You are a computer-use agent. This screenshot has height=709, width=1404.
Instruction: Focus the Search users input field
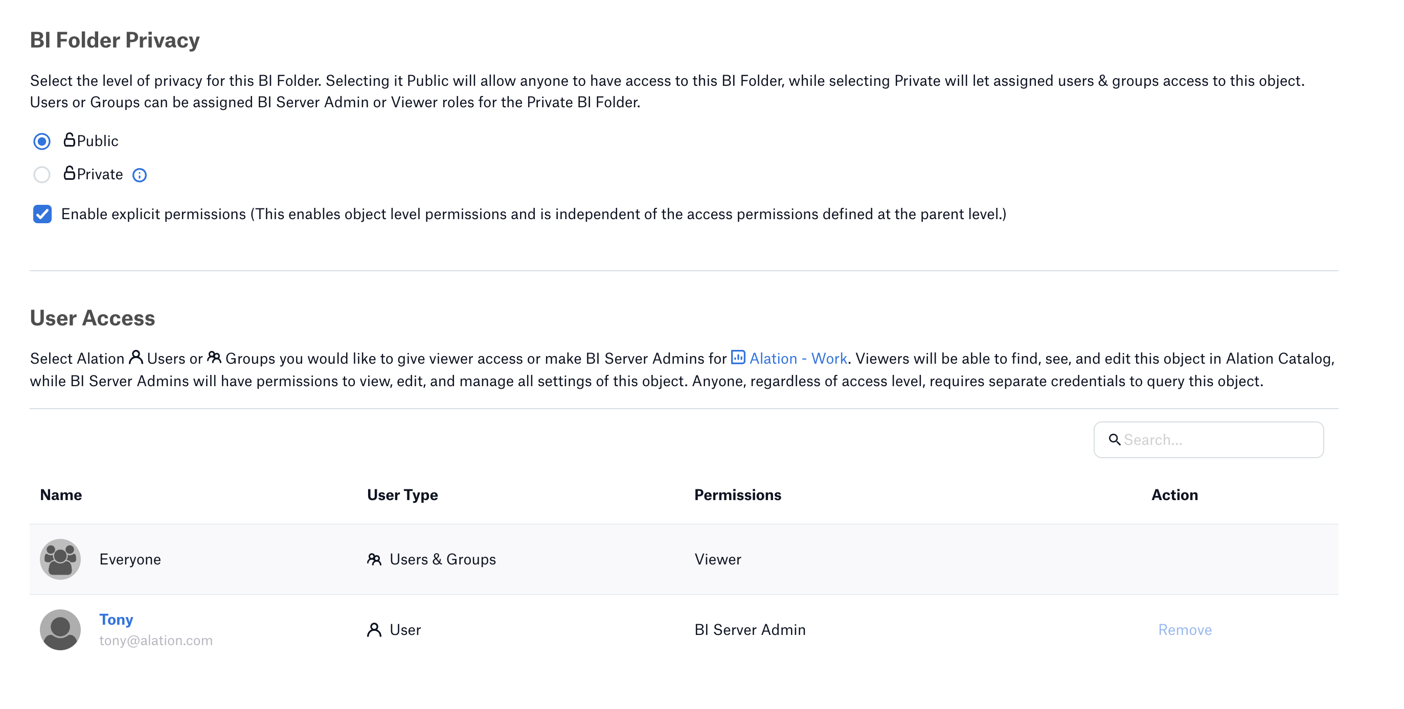pyautogui.click(x=1208, y=439)
